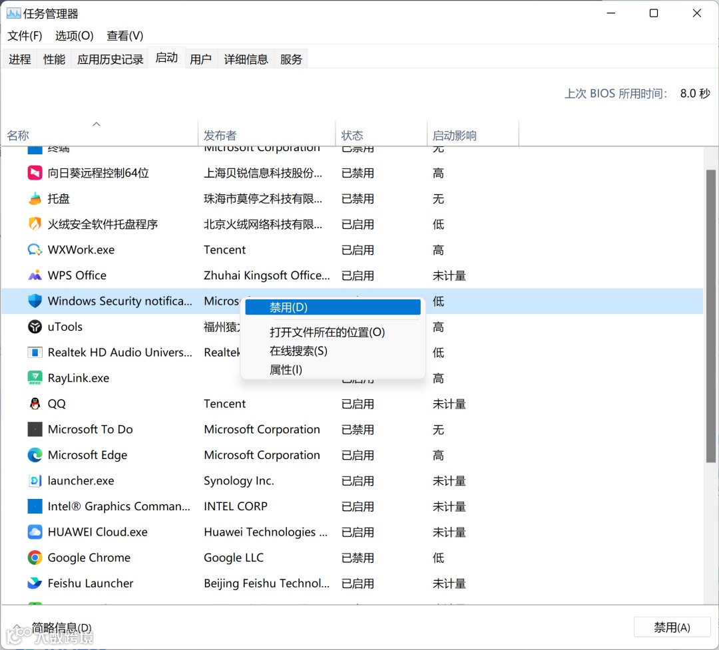Click the RayLink.exe icon

coord(35,378)
